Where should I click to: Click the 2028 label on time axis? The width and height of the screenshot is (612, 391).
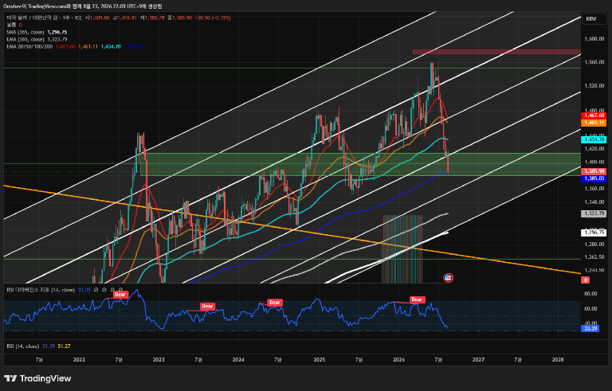click(x=558, y=360)
